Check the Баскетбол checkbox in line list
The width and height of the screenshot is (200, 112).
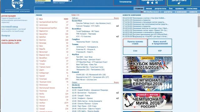click(x=37, y=34)
